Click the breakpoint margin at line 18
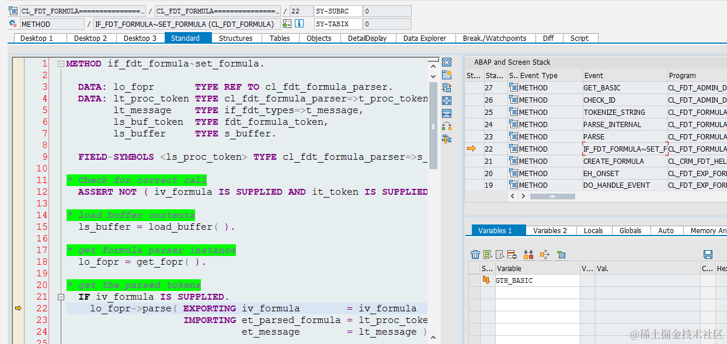This screenshot has width=727, height=344. click(x=18, y=262)
